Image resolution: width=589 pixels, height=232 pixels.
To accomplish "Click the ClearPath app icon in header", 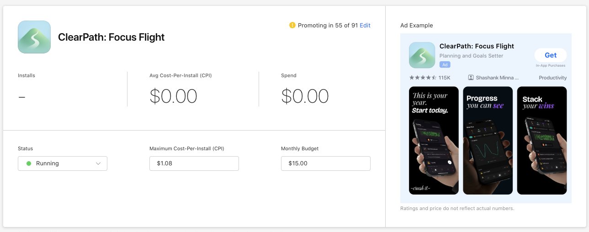I will click(x=34, y=37).
